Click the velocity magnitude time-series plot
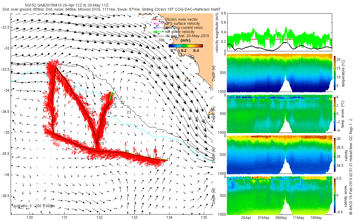 pos(279,32)
